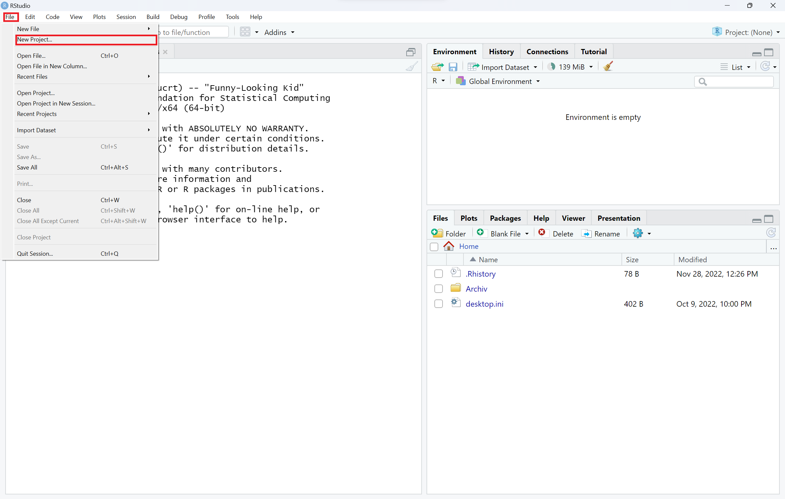Screen dimensions: 785x499
Task: Click the red Delete file icon
Action: (x=542, y=233)
